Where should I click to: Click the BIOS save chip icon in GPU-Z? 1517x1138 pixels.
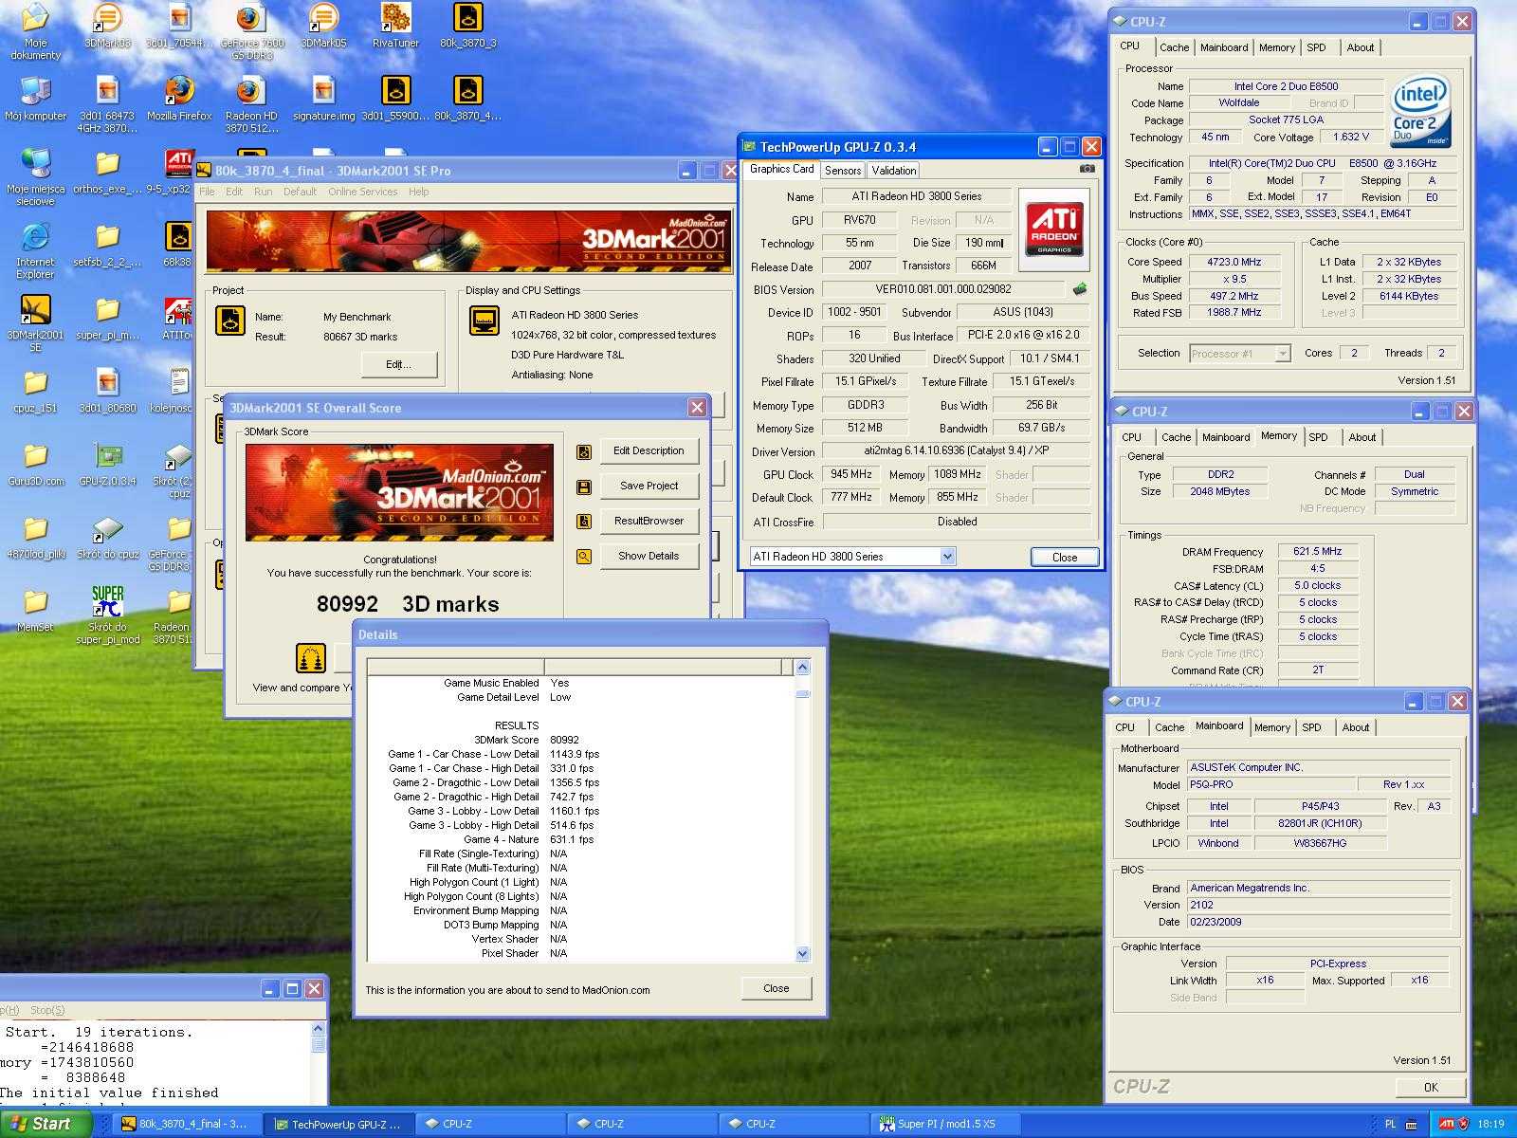click(1079, 289)
